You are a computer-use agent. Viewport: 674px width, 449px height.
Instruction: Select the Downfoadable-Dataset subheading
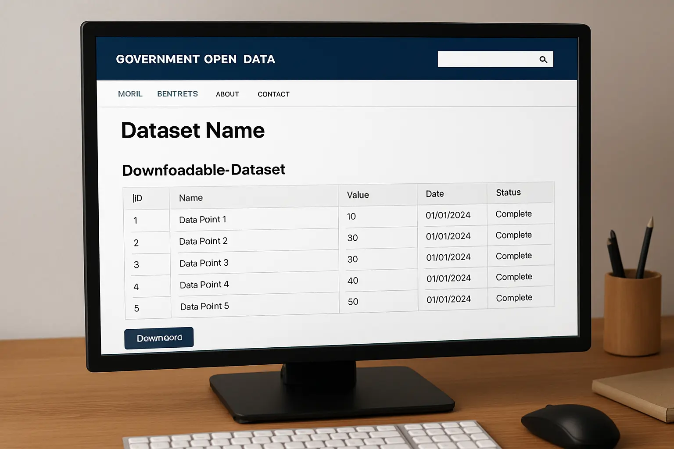(204, 170)
